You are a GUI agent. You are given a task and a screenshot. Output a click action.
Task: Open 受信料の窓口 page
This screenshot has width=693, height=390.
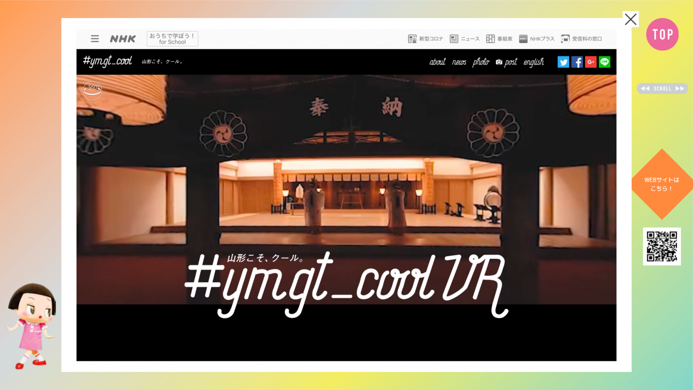[x=581, y=39]
